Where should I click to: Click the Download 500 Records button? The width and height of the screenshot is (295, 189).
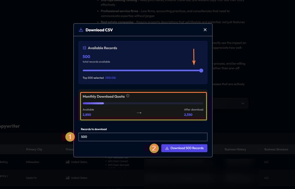click(184, 148)
